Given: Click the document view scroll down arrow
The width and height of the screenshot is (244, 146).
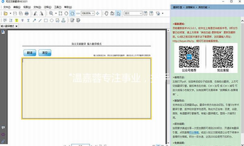Looking at the screenshot, I should (168, 143).
